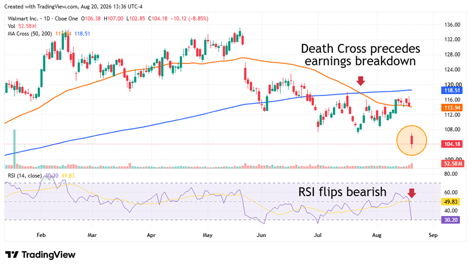471x268 pixels.
Task: Click the purple "30.20" tag on the RSI axis
Action: (x=450, y=220)
